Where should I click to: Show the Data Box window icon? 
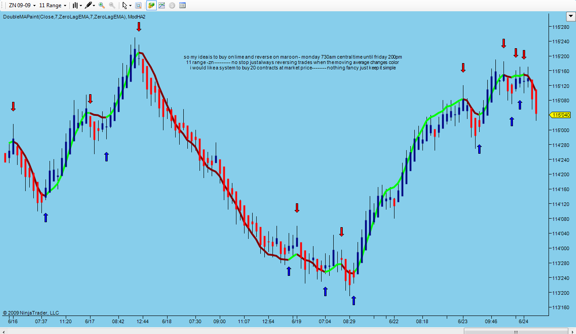(138, 5)
